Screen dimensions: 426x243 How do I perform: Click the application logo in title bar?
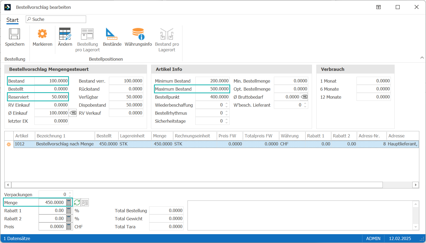point(8,7)
